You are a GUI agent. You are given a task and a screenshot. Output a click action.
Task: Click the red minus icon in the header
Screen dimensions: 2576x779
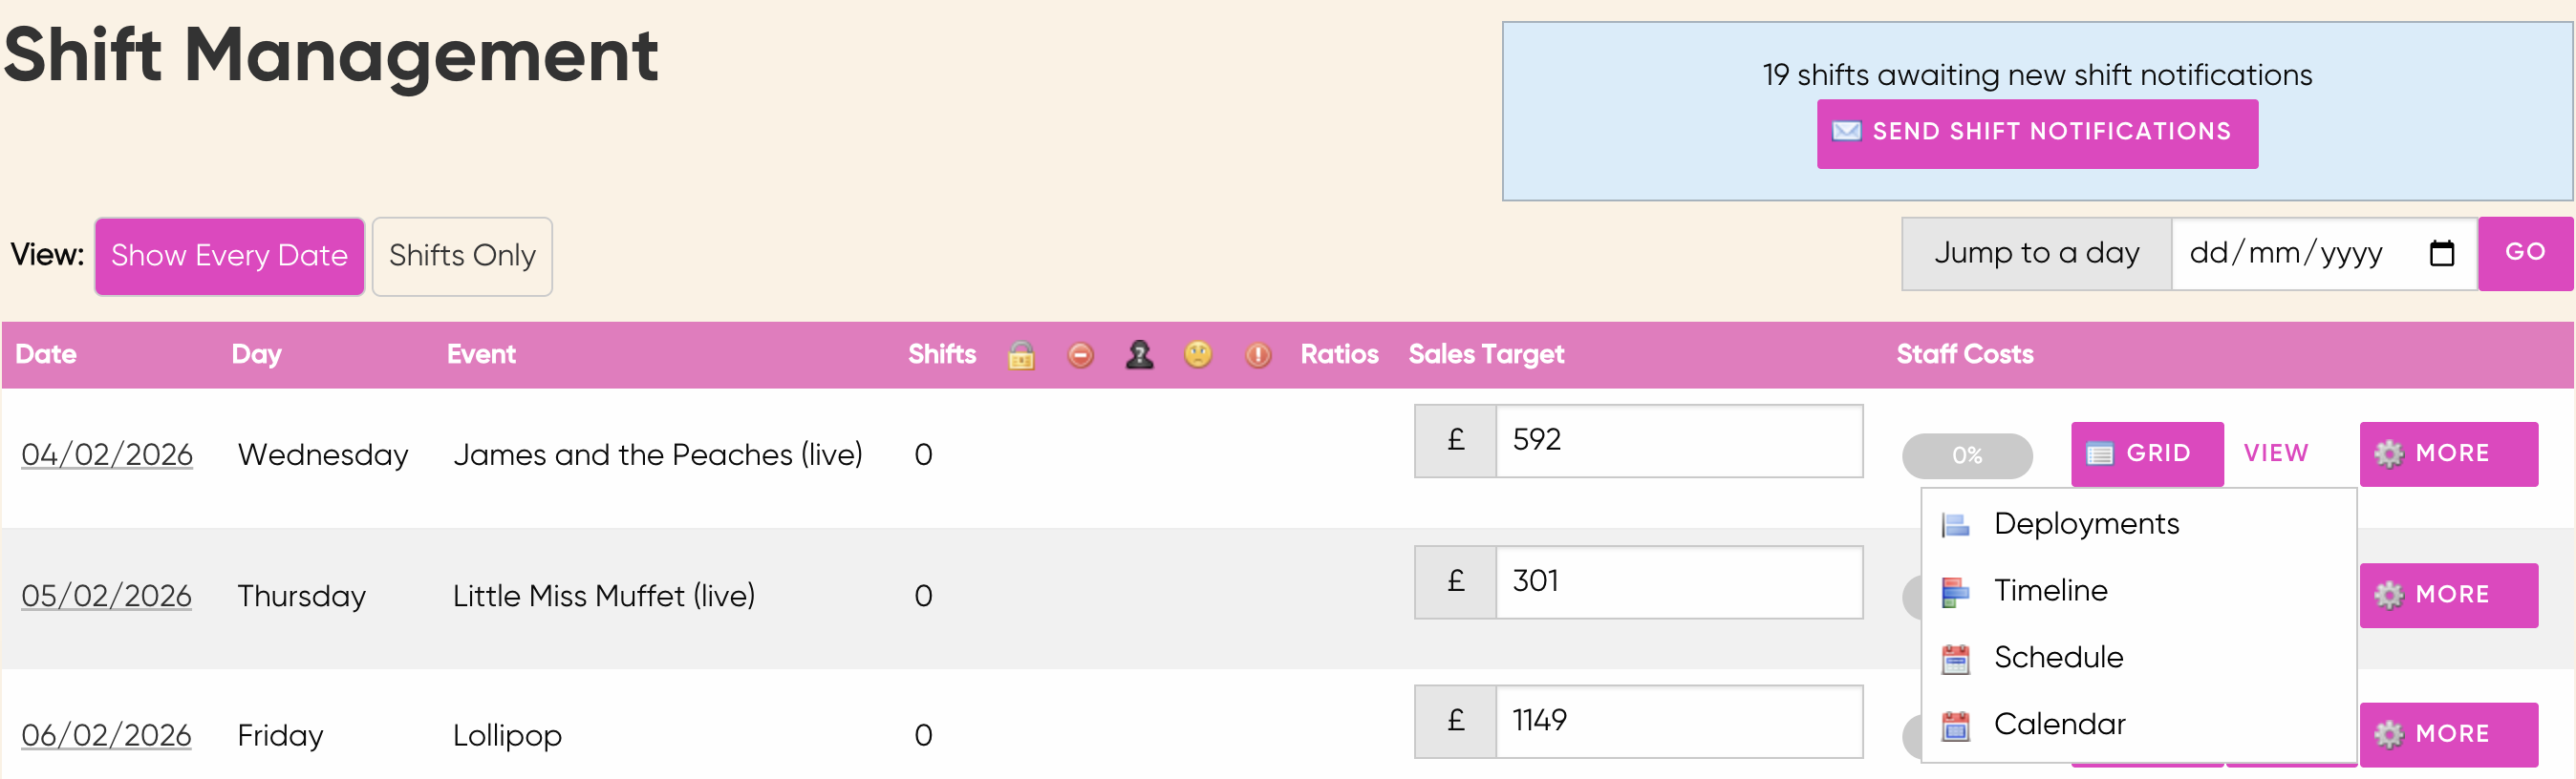1080,354
